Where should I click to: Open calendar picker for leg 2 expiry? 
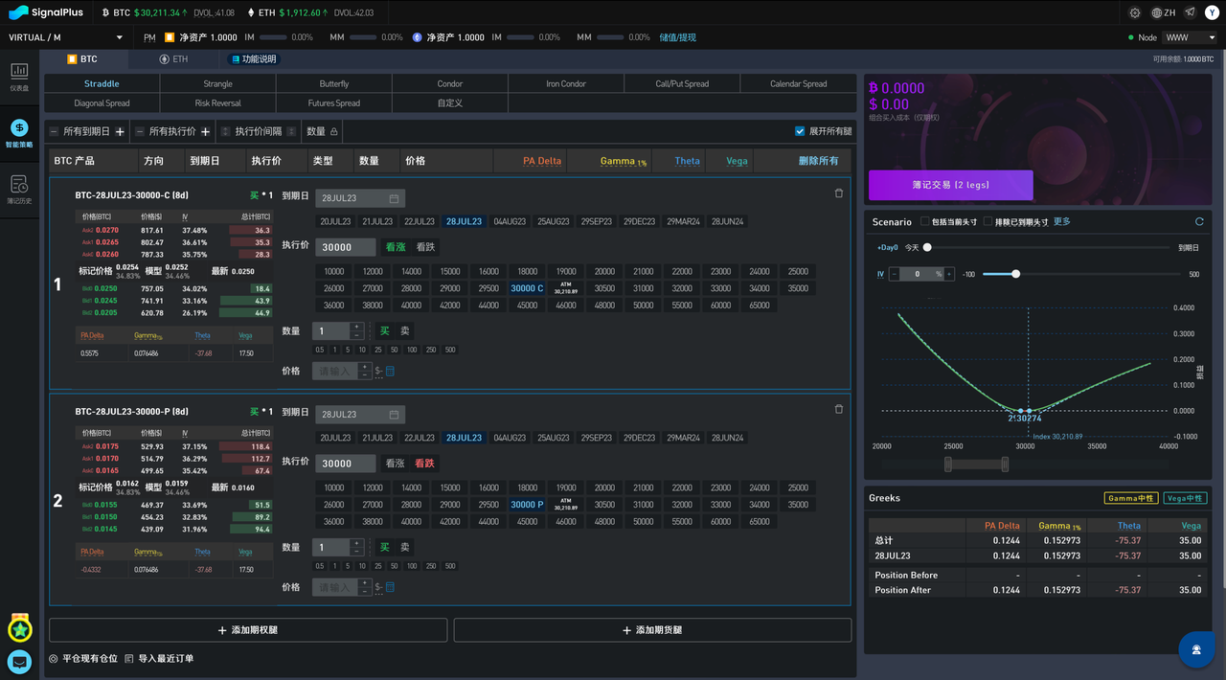394,415
